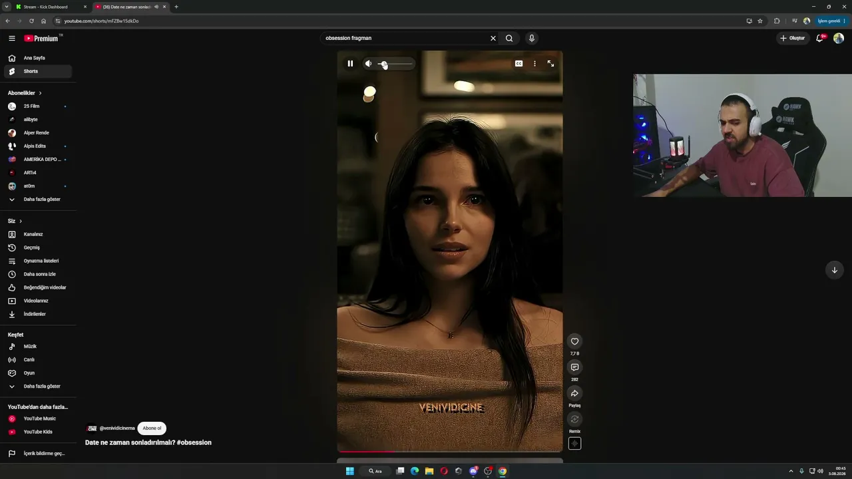852x479 pixels.
Task: Toggle closed captions on the Short
Action: 519,64
